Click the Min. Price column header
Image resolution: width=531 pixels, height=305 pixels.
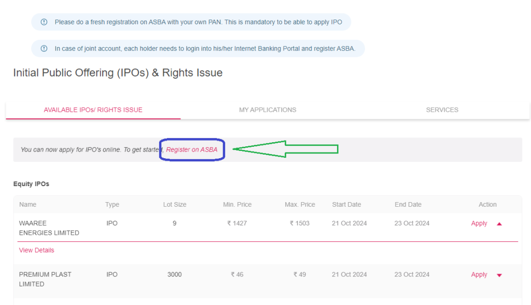237,204
